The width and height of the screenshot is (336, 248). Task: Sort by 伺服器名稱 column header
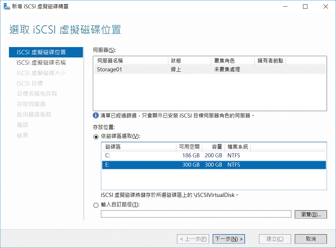pos(130,61)
